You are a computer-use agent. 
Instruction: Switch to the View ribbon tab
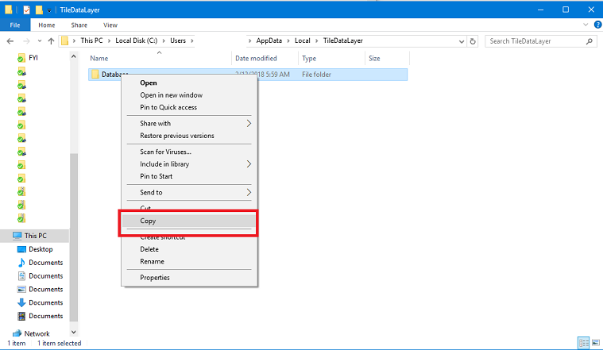point(110,25)
